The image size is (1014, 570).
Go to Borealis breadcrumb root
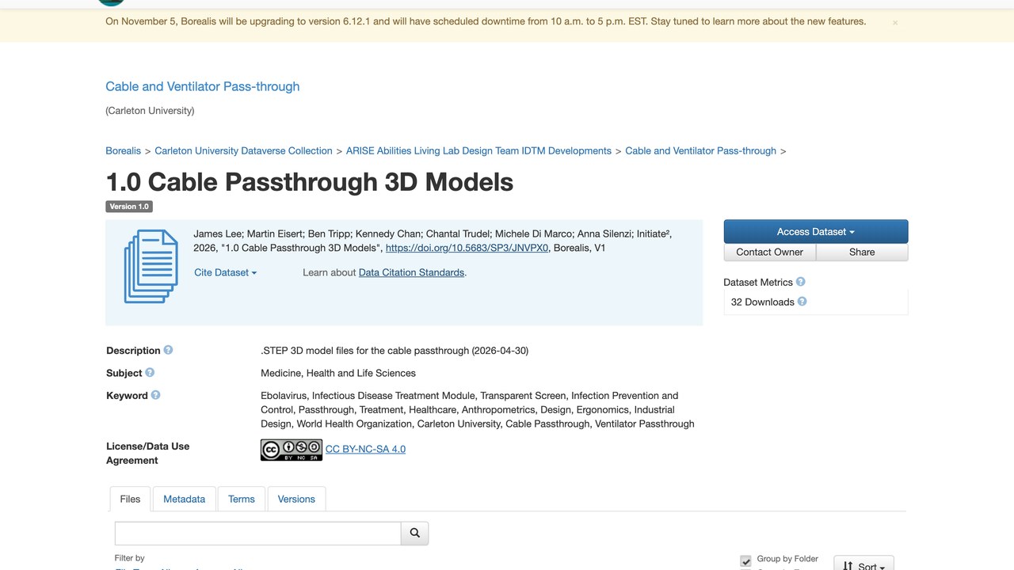pyautogui.click(x=123, y=150)
